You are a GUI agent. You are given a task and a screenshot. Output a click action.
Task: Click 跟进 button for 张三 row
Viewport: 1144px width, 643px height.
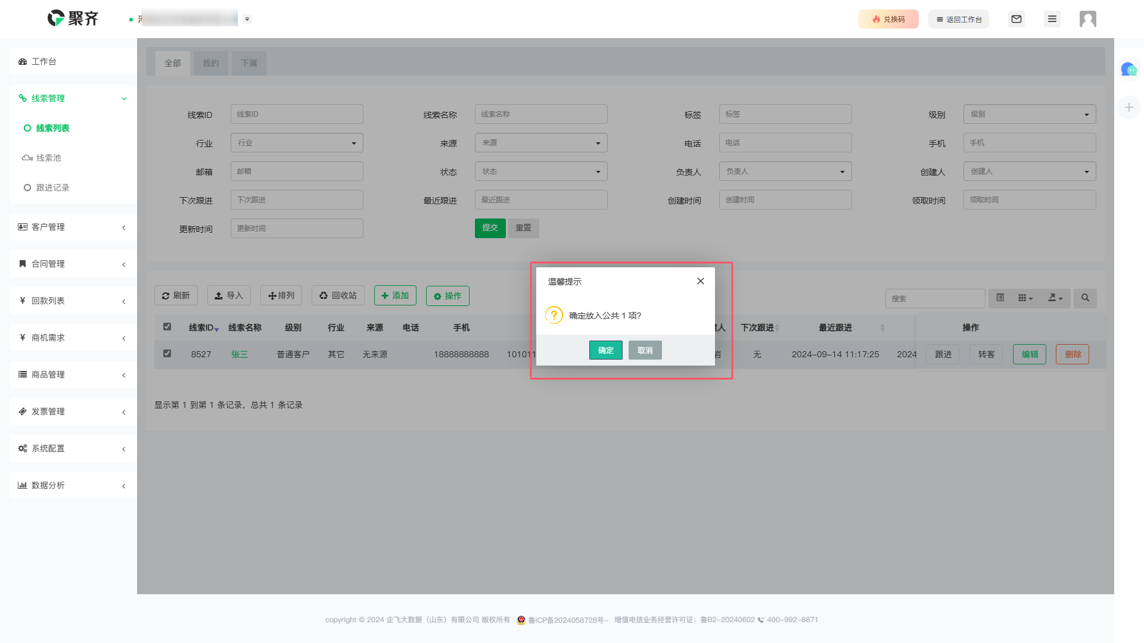click(943, 354)
